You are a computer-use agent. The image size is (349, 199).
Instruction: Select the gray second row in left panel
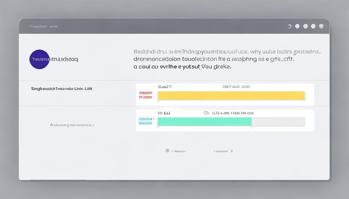(72, 125)
